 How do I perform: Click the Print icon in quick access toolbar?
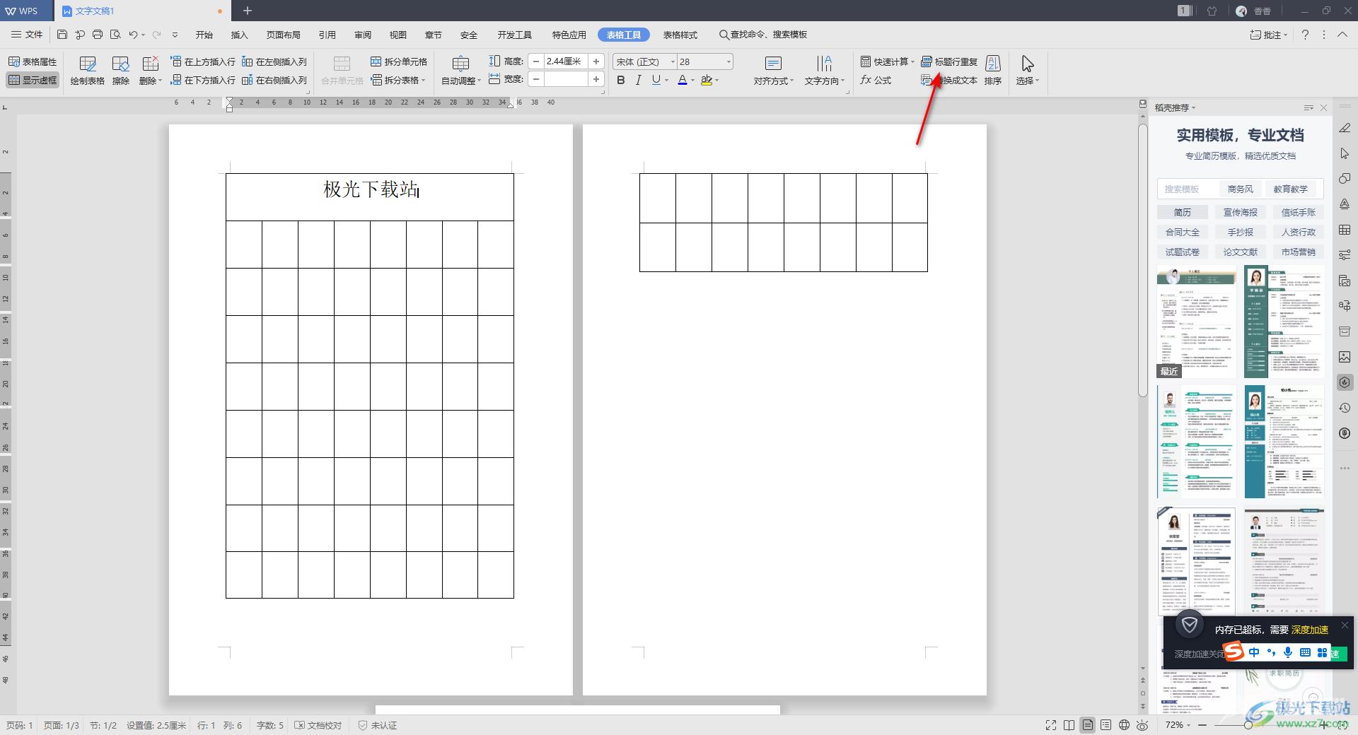click(x=98, y=34)
